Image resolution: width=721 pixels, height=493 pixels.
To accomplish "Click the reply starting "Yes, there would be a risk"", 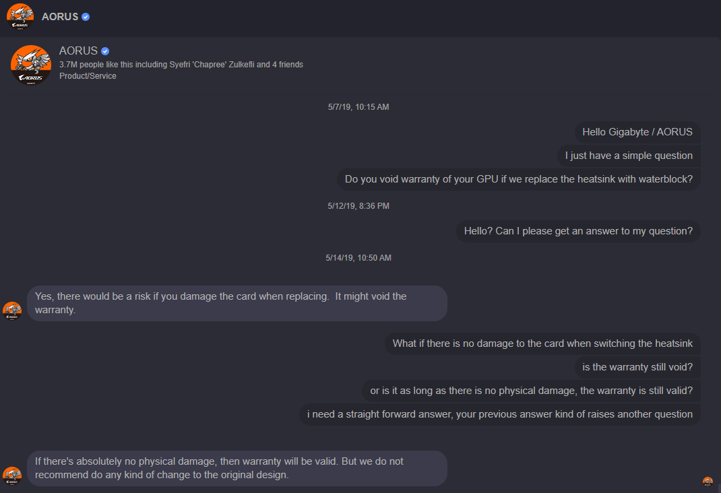I will 237,303.
